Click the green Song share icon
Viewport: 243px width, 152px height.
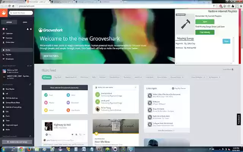(x=46, y=95)
